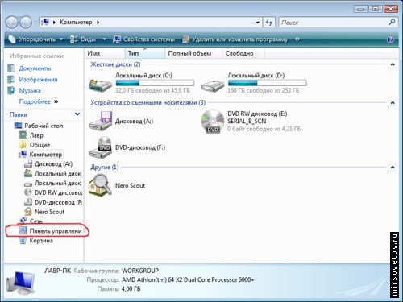Viewport: 403px width, 302px height.
Task: Click the Музыка favorite link
Action: click(30, 90)
